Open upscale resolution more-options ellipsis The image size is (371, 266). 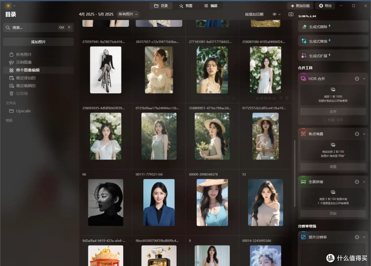[357, 237]
